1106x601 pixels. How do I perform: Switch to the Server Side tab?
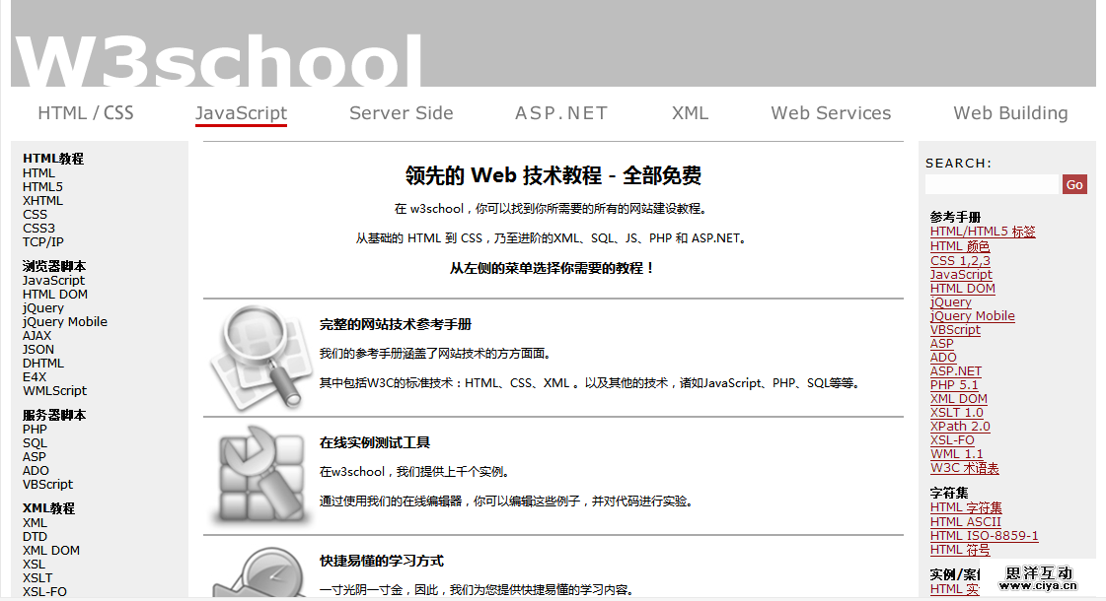click(x=401, y=113)
